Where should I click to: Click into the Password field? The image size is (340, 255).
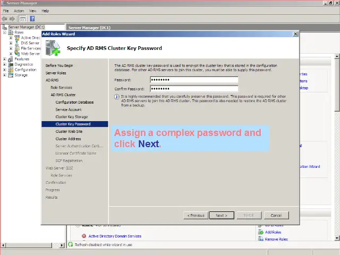tap(194, 80)
